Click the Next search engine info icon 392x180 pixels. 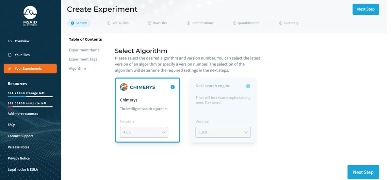pyautogui.click(x=248, y=86)
